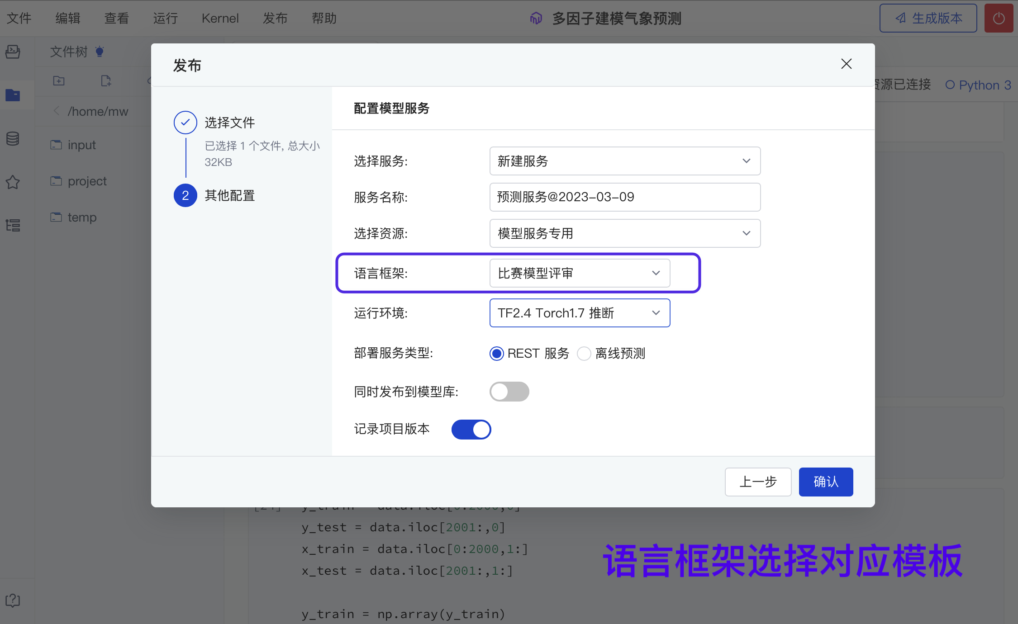Select the 离线预测 radio button
The height and width of the screenshot is (624, 1018).
point(584,353)
